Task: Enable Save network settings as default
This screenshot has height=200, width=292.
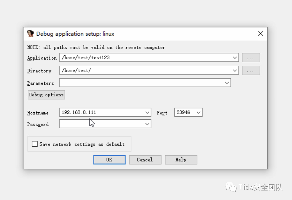Action: coord(35,144)
